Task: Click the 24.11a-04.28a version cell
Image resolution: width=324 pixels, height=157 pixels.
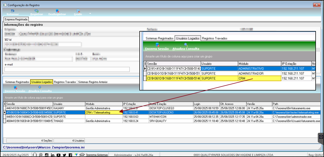Action: 259,117
